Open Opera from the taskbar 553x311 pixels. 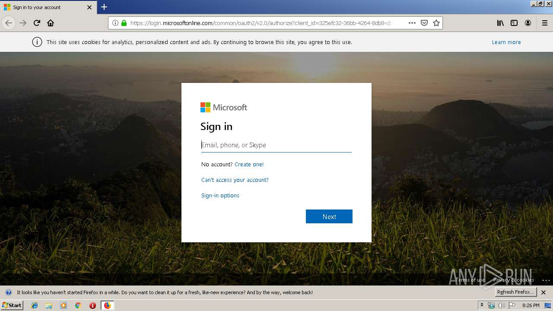tap(92, 305)
